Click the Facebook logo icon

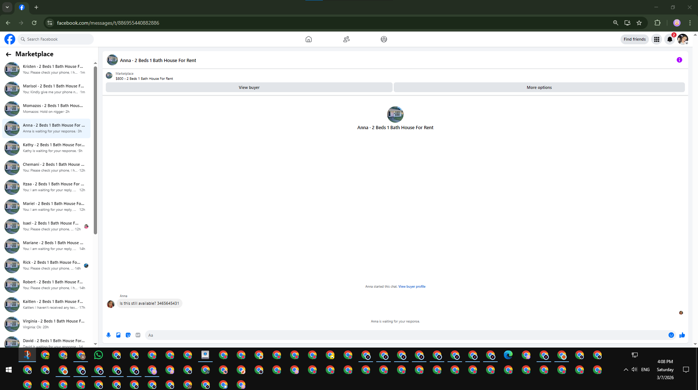tap(10, 39)
